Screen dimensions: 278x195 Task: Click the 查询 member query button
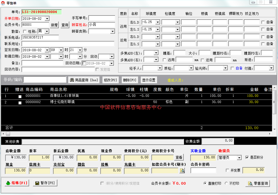(x=65, y=25)
